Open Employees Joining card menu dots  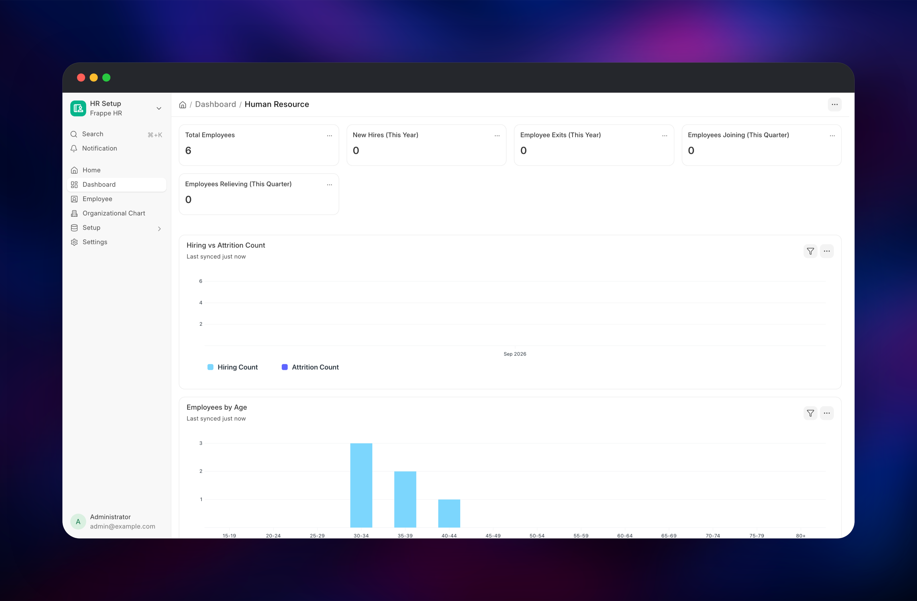[x=832, y=135]
